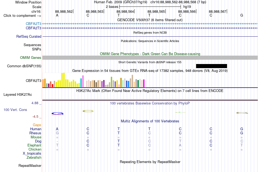Click the blue G conservation logo

pyautogui.click(x=57, y=113)
